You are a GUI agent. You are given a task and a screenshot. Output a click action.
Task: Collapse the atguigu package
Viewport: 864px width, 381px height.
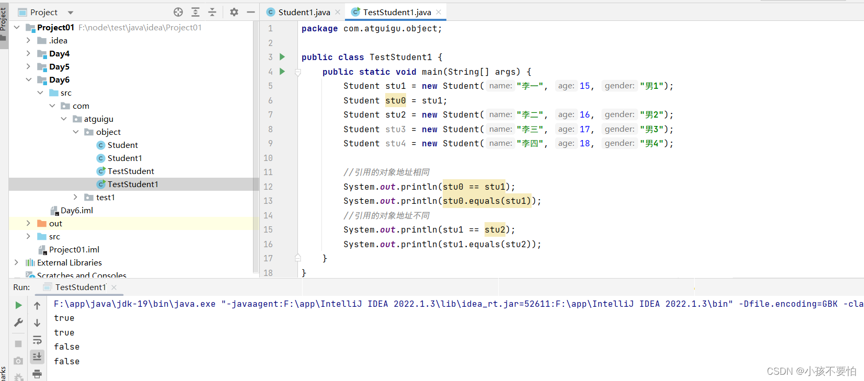(64, 119)
